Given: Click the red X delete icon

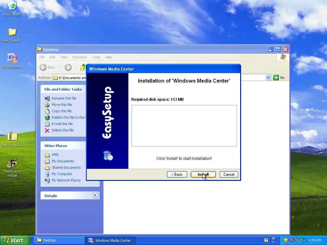Looking at the screenshot, I should click(47, 130).
